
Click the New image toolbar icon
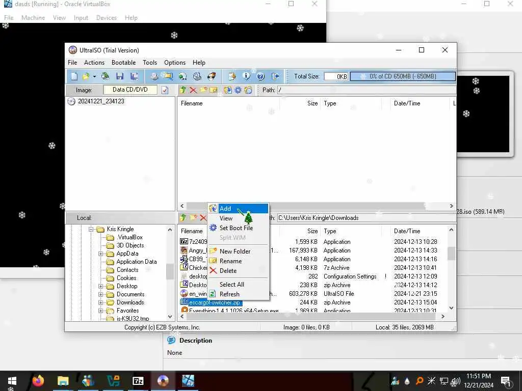[74, 76]
